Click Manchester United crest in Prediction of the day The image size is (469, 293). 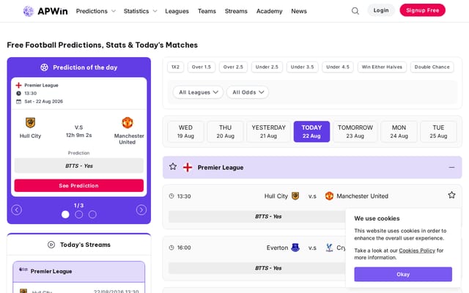[x=128, y=122]
